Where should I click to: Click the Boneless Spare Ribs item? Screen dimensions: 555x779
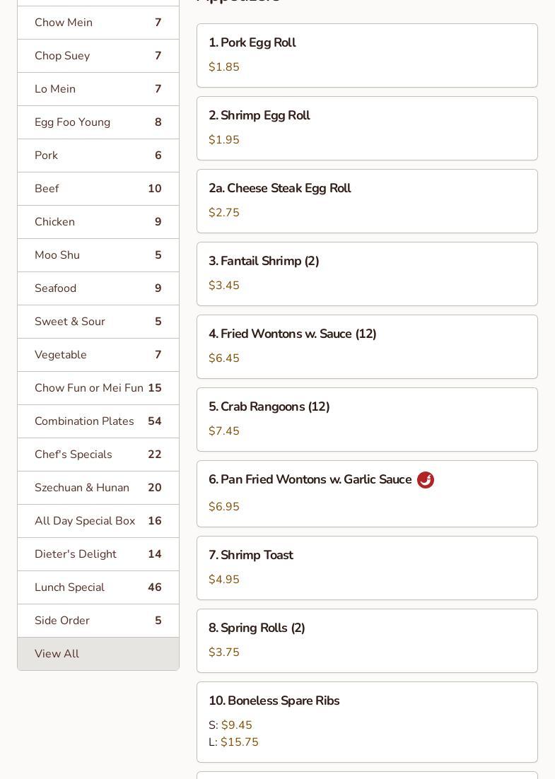click(x=366, y=721)
